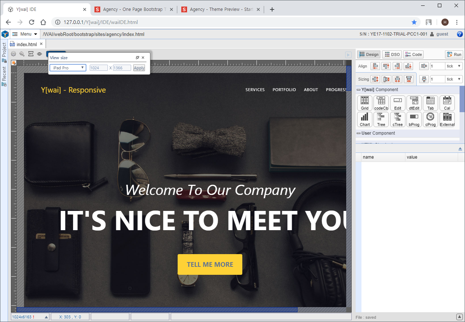
Task: Insert a Grid component
Action: click(x=365, y=103)
